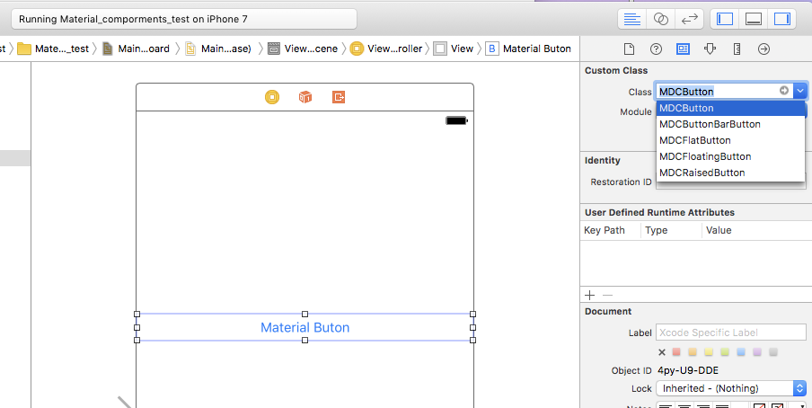This screenshot has width=812, height=408.
Task: Pick the blue label color
Action: click(741, 352)
